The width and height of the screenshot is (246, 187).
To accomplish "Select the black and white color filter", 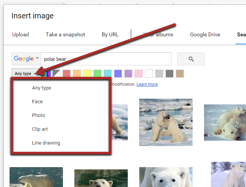I will point(56,73).
